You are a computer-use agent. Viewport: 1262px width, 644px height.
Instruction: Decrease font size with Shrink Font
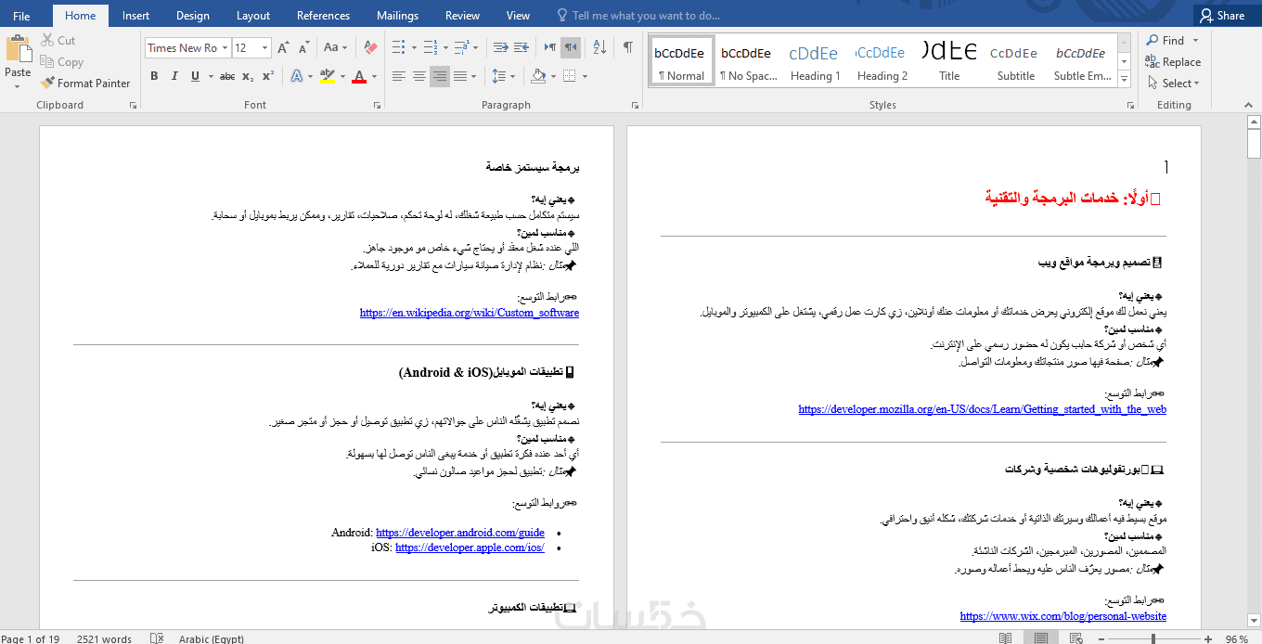303,47
